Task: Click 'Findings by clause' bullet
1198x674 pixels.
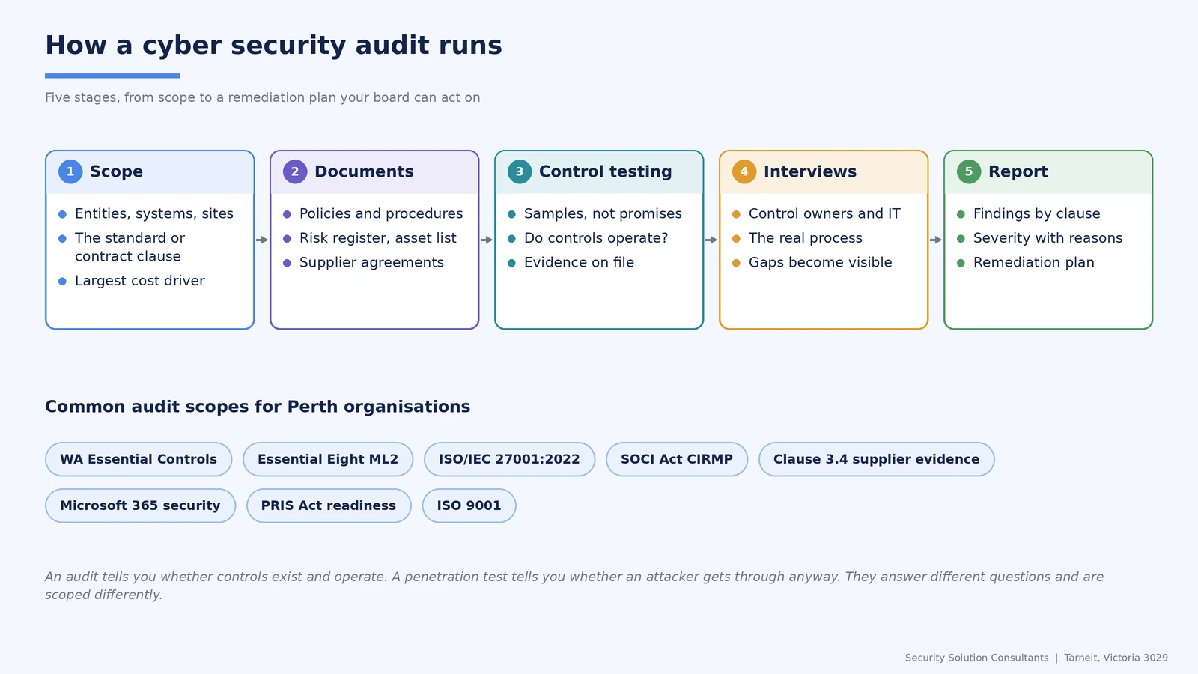Action: click(1037, 214)
